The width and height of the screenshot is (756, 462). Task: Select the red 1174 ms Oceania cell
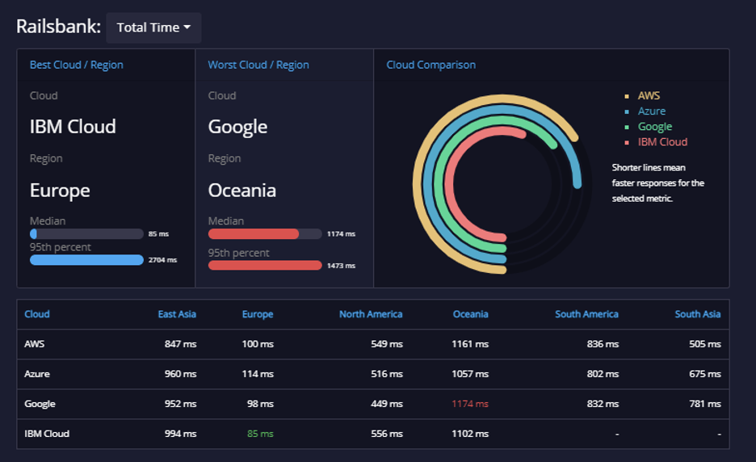click(470, 404)
